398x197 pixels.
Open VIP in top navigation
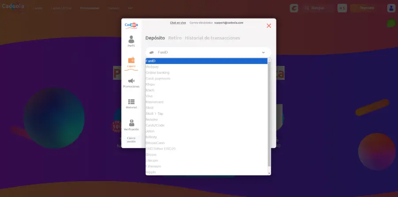[x=130, y=8]
